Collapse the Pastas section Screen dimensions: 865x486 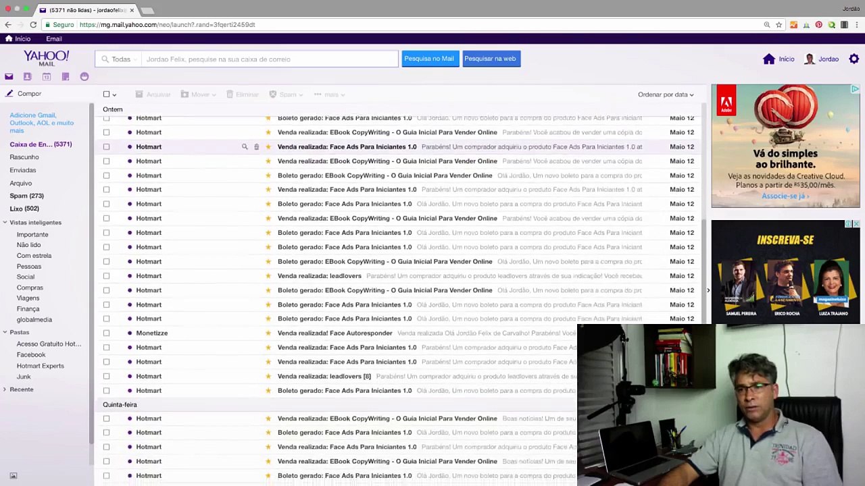5,332
